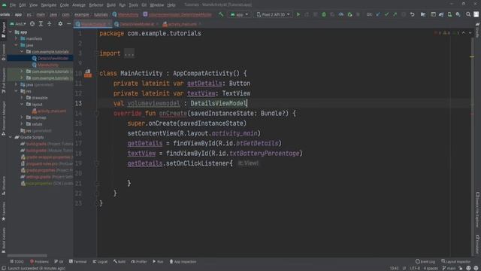Start the green Debug bug icon

pyautogui.click(x=324, y=14)
